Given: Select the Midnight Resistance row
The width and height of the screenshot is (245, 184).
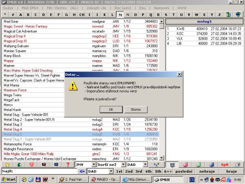Looking at the screenshot, I should click(80, 149).
